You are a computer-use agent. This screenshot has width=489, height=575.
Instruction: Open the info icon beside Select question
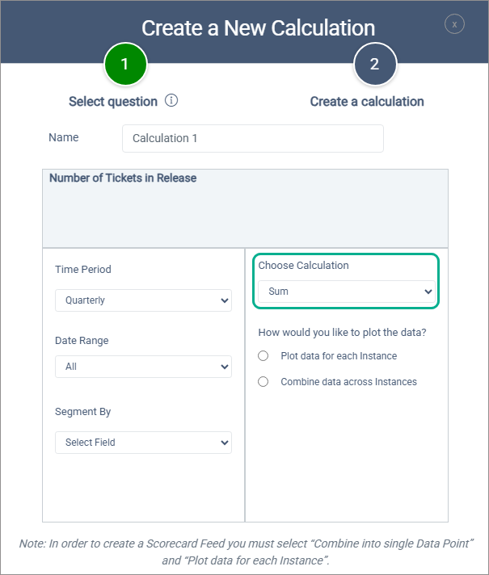[171, 101]
